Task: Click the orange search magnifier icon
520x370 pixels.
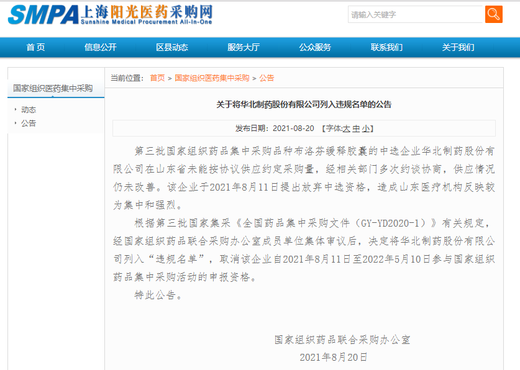Action: point(493,14)
